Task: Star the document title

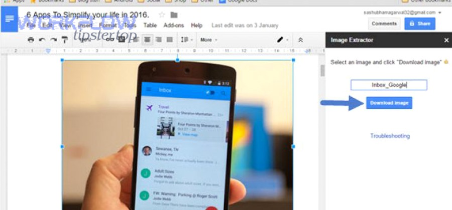Action: [162, 15]
